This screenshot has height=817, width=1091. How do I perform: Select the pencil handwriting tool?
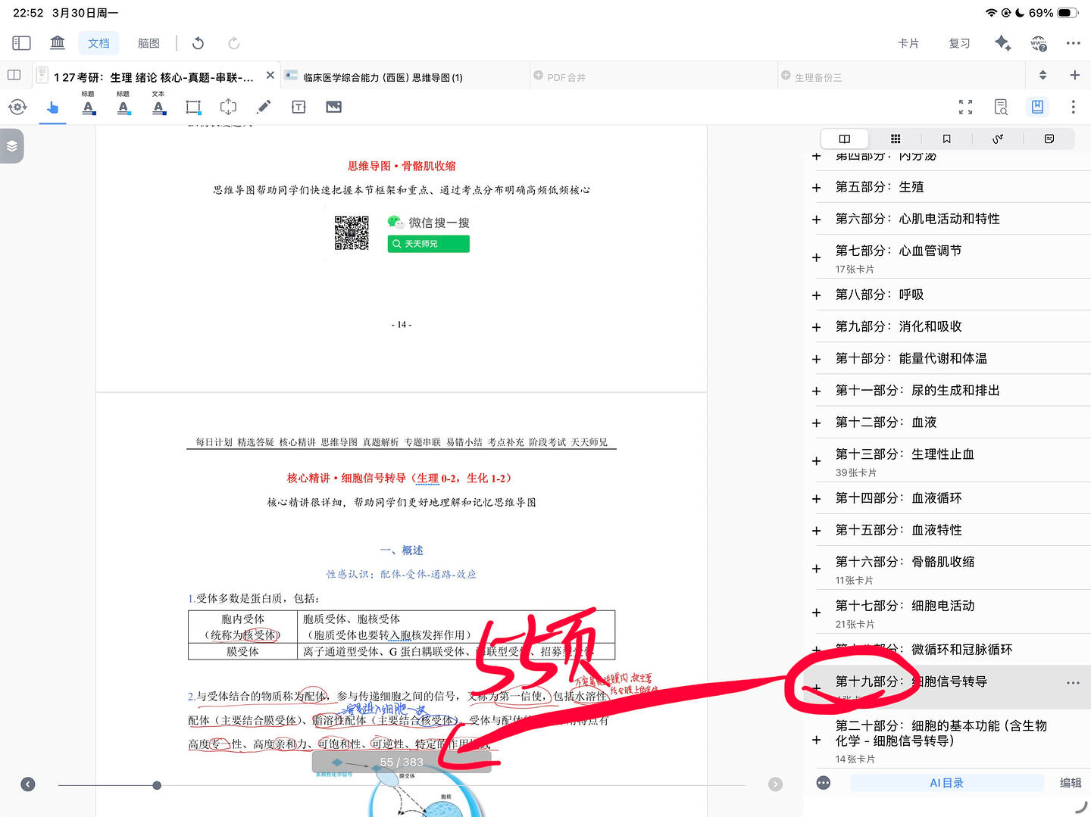tap(264, 107)
